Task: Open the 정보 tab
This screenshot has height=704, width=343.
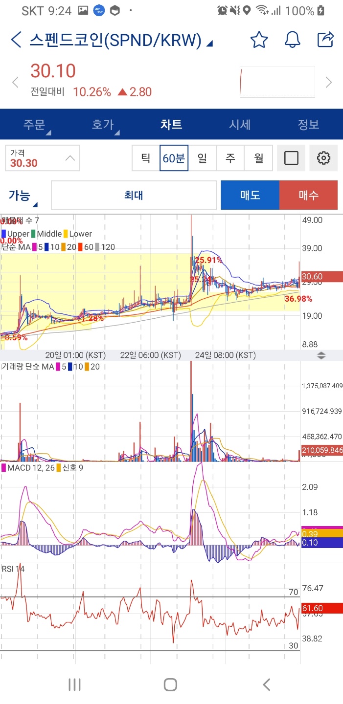Action: (308, 124)
